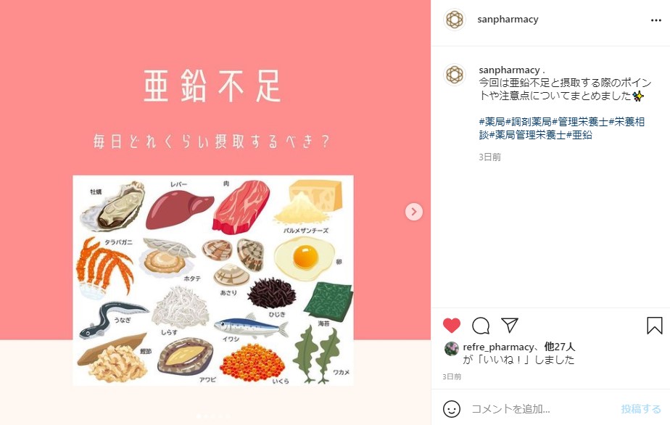This screenshot has height=425, width=670.
Task: Open sanpharmacy username in the header
Action: (508, 20)
